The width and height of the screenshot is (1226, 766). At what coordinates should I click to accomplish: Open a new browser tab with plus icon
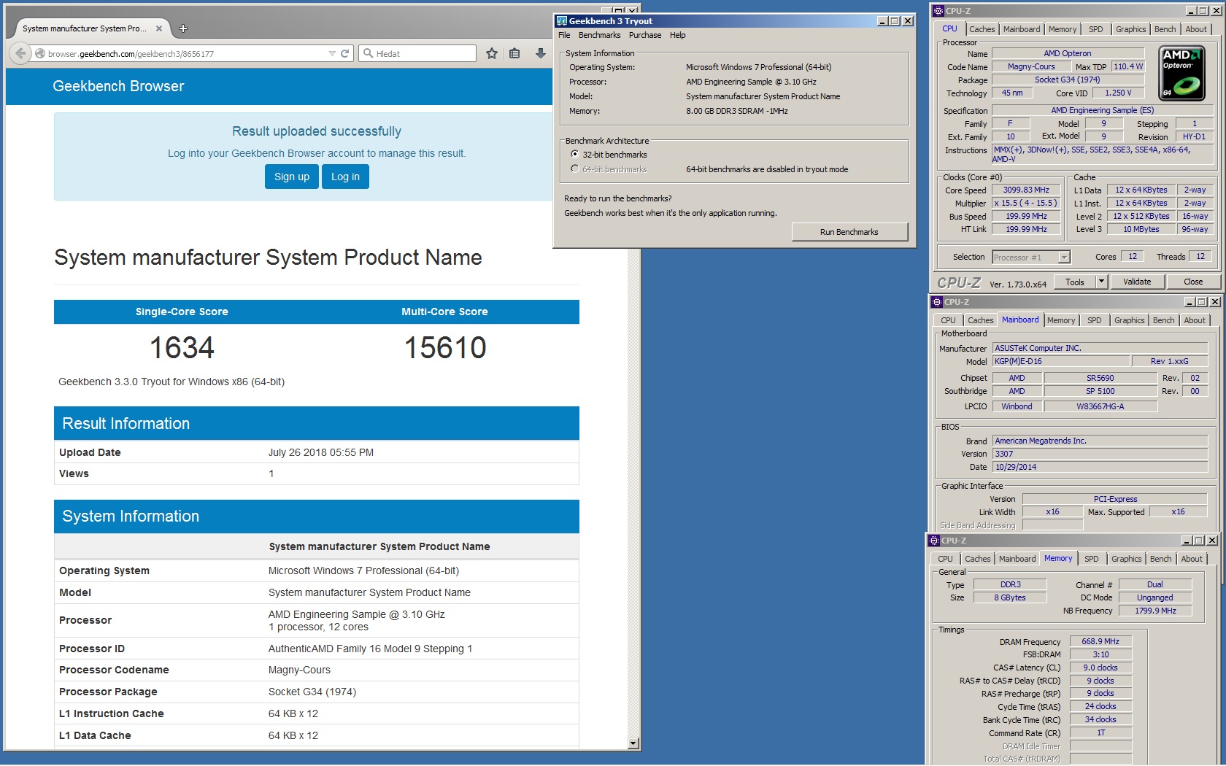183,28
